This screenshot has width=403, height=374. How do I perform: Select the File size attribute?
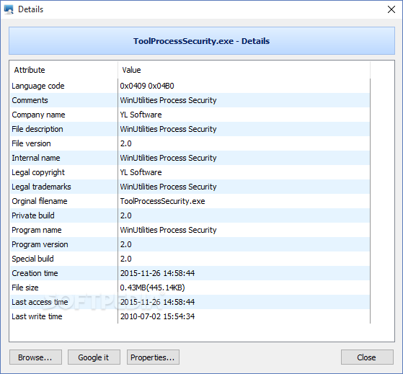point(25,288)
